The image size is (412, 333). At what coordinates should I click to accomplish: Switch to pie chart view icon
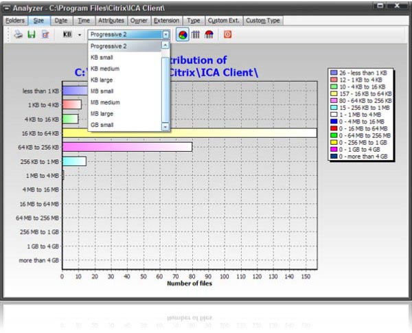[x=183, y=34]
